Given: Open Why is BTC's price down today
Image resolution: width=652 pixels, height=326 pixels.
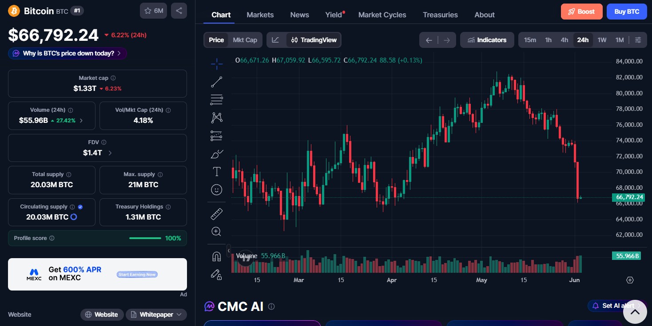Looking at the screenshot, I should pos(68,53).
